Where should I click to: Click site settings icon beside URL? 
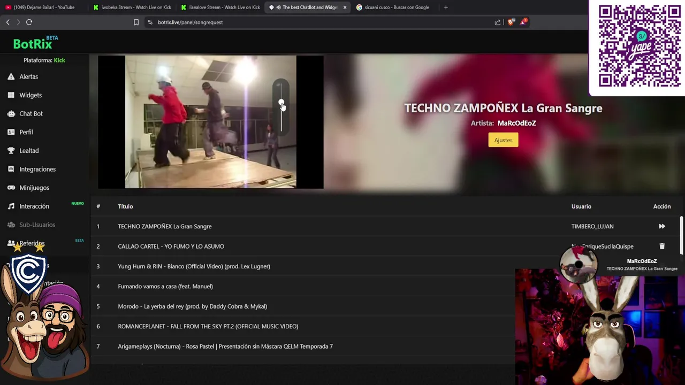click(150, 22)
